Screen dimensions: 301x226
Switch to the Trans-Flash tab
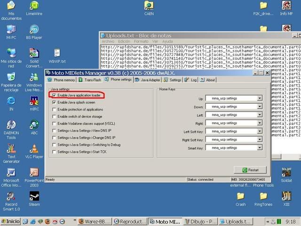(x=90, y=80)
